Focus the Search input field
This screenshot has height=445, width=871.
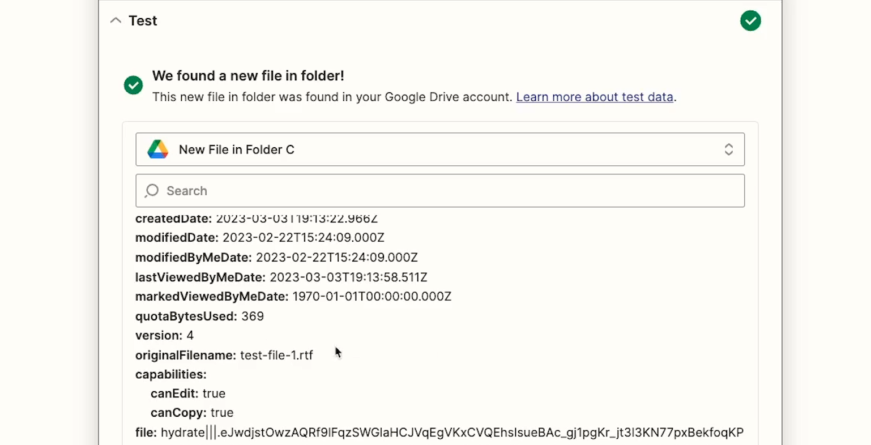point(447,191)
